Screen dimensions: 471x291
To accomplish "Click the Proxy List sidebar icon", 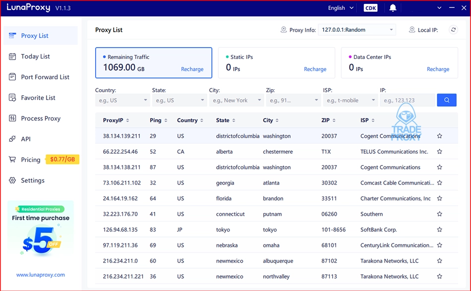I will tap(12, 36).
